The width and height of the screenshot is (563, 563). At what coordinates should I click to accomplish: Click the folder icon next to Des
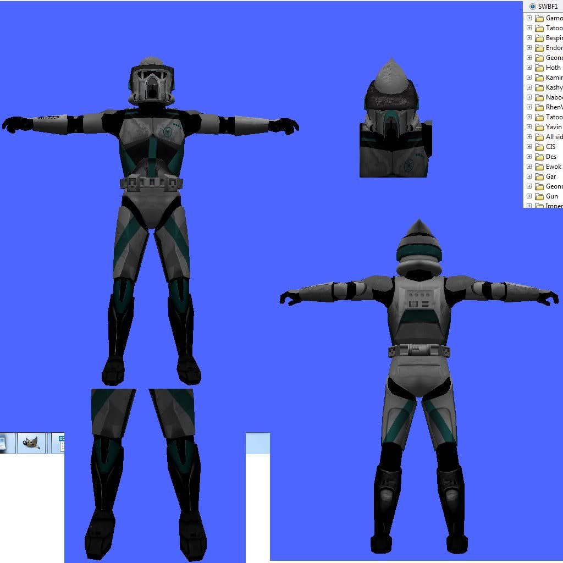coord(539,157)
